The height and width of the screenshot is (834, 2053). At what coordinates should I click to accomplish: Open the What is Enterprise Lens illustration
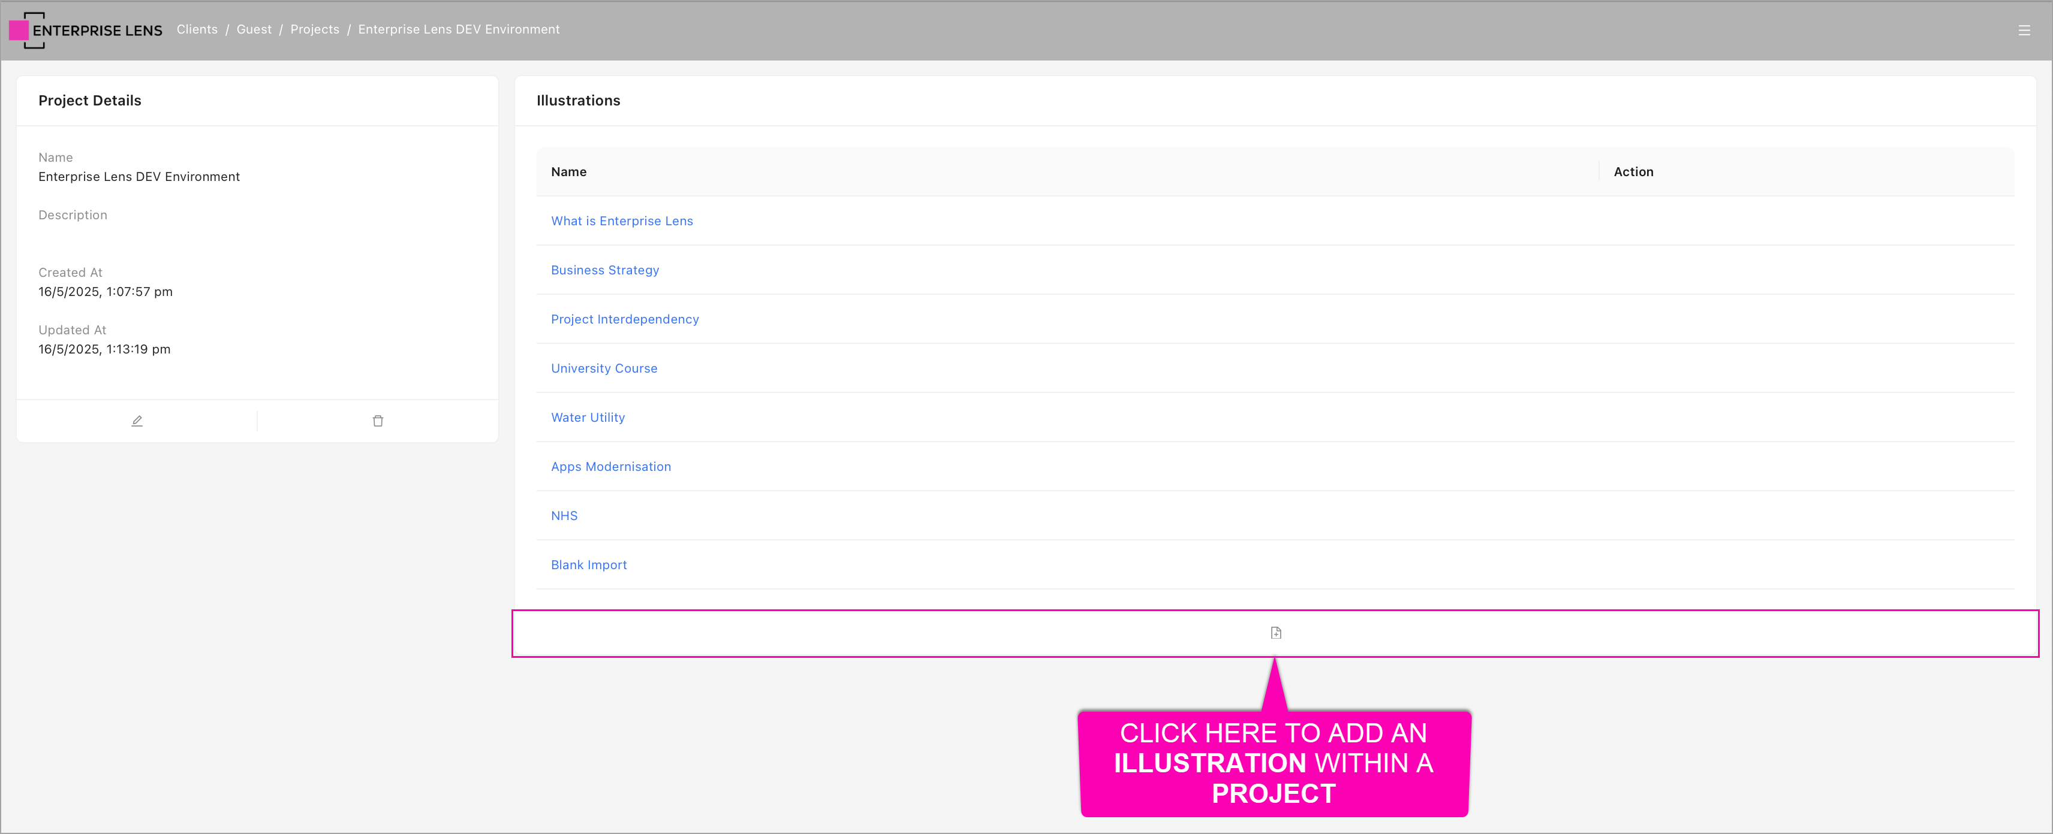click(x=622, y=220)
